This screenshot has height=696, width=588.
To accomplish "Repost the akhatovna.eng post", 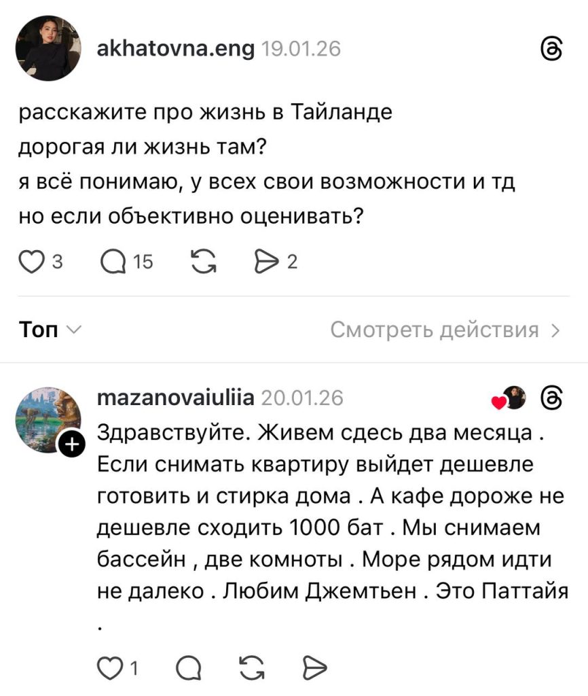I will pyautogui.click(x=202, y=262).
